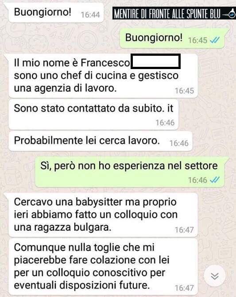The height and width of the screenshot is (297, 236).
Task: Select 'Probabilmente lei cerca lavoro.' message
Action: [101, 141]
